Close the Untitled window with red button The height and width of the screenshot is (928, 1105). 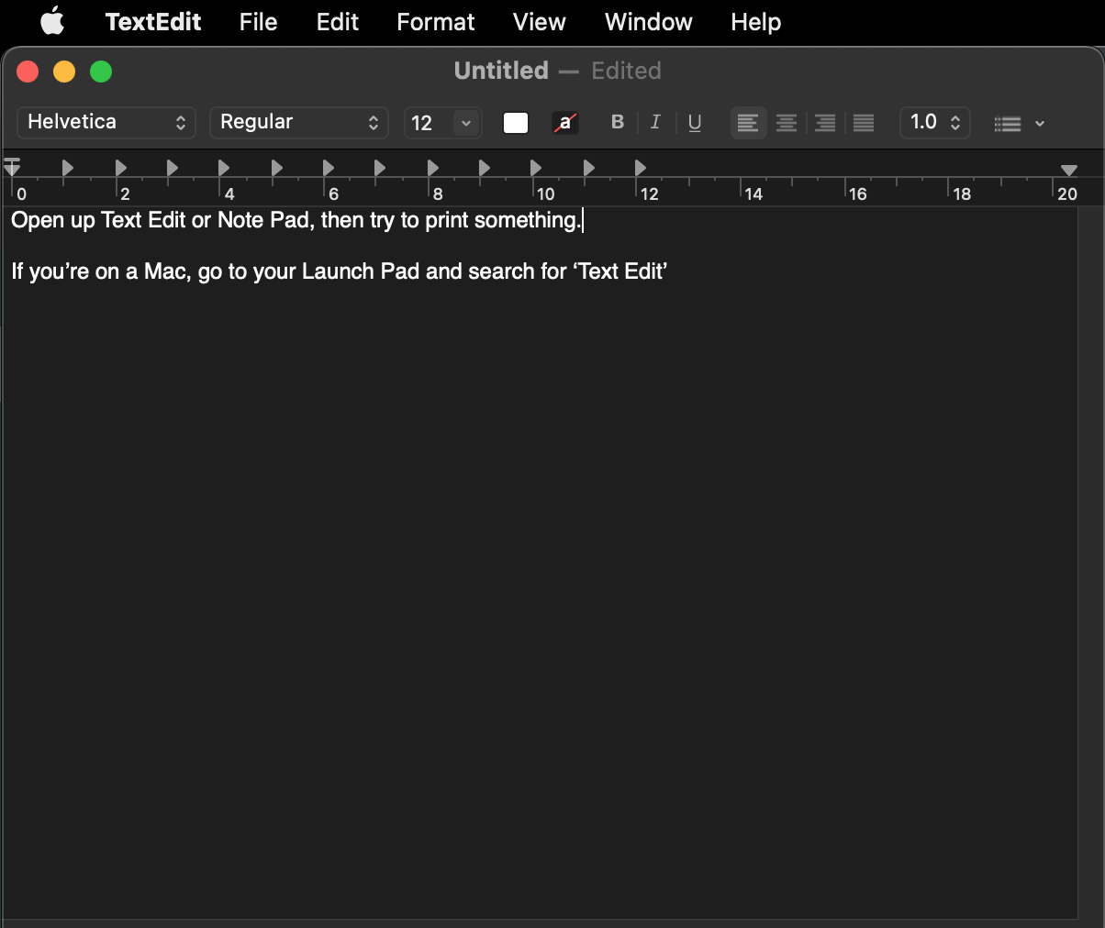28,72
